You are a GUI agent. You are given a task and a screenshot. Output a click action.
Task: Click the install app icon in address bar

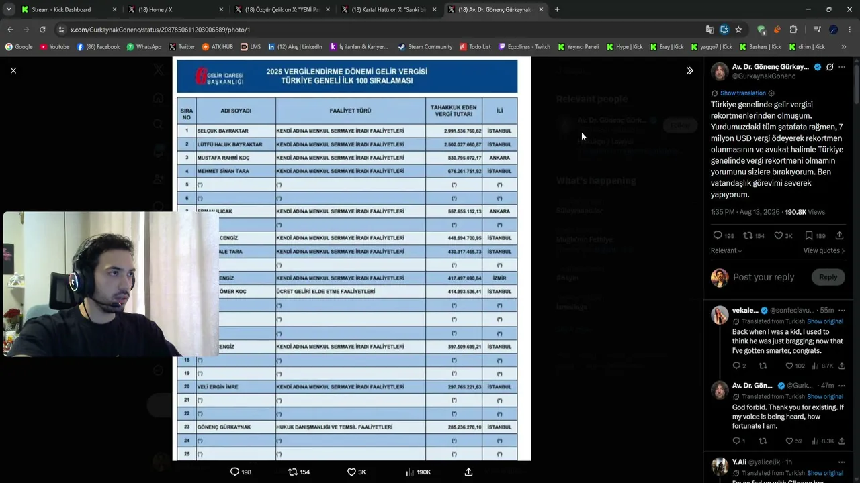pos(724,30)
